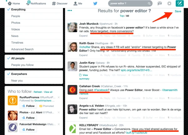
Task: Open the #Facebook hashtag
Action: [x=101, y=90]
